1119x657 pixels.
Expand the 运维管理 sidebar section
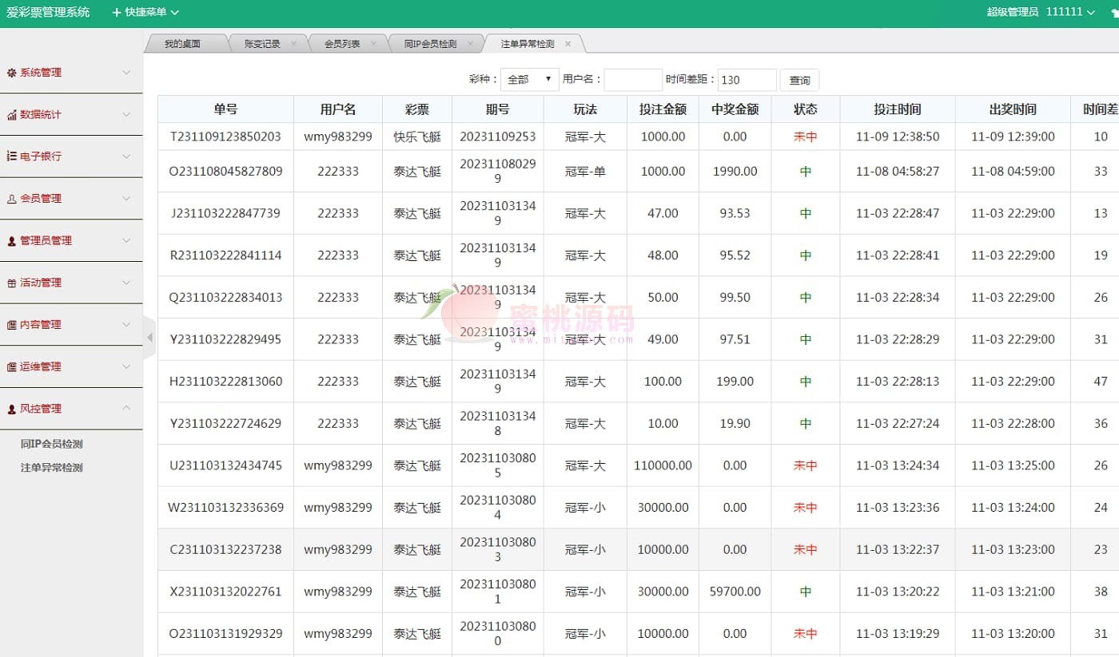[x=126, y=366]
